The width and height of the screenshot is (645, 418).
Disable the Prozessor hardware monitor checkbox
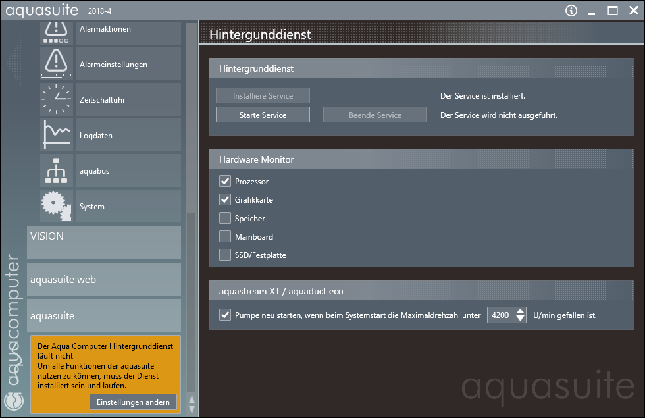coord(225,181)
